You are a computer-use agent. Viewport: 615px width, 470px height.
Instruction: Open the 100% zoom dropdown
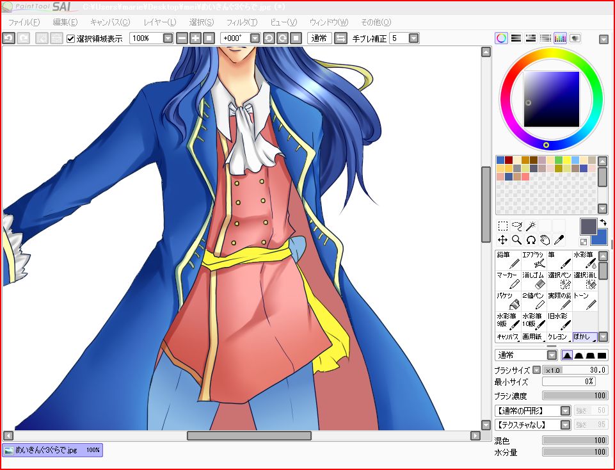pyautogui.click(x=168, y=38)
